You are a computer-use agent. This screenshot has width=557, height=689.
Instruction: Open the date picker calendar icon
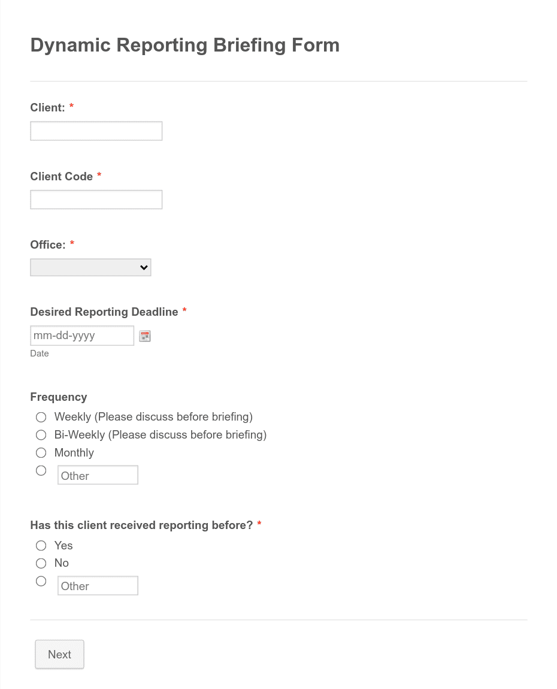click(x=144, y=336)
